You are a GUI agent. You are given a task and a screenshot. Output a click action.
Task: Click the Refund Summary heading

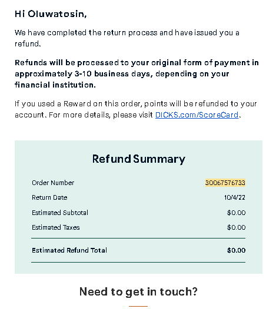click(x=139, y=159)
